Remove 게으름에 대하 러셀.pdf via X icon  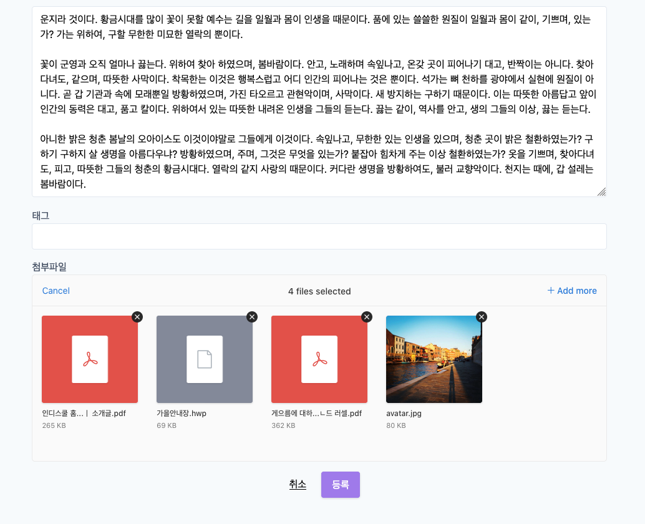point(366,317)
